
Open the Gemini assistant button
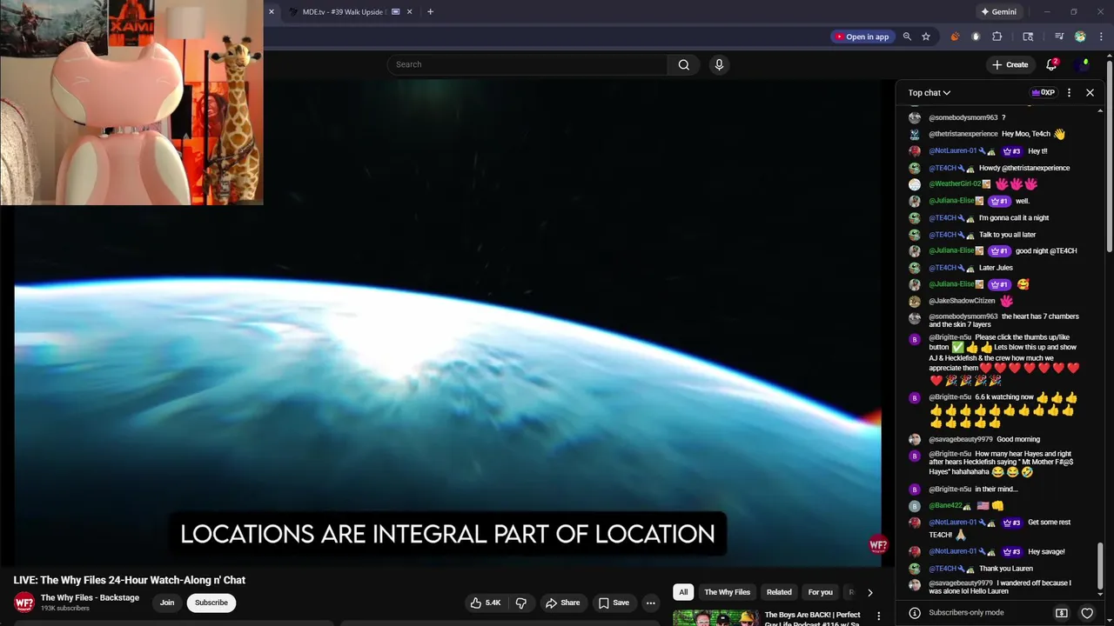pos(998,12)
